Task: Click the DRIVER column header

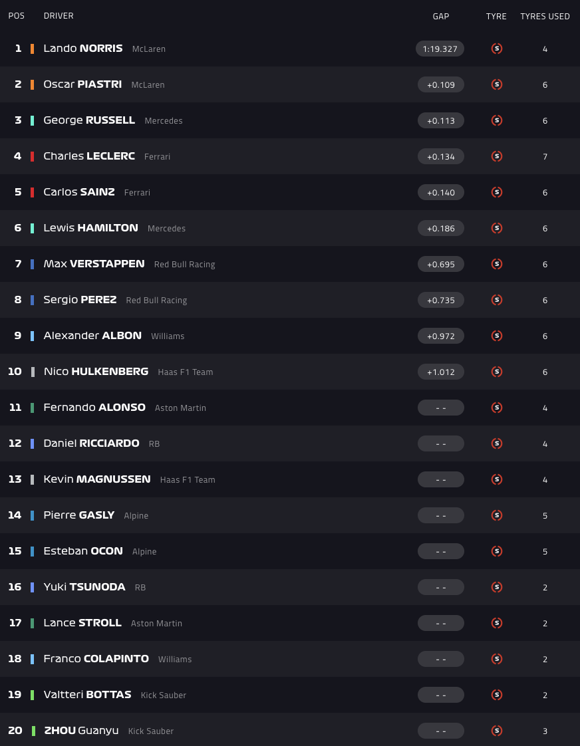Action: click(59, 16)
